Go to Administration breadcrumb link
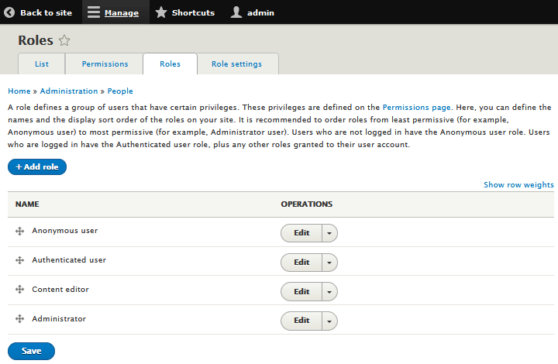 [69, 91]
